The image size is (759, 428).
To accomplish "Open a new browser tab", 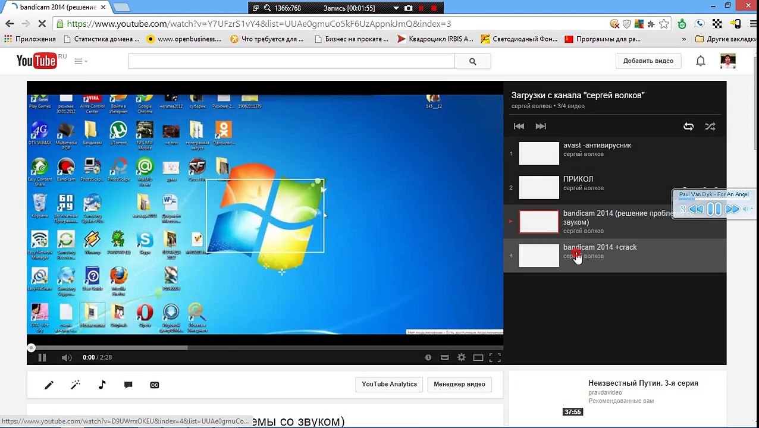I will click(x=121, y=7).
